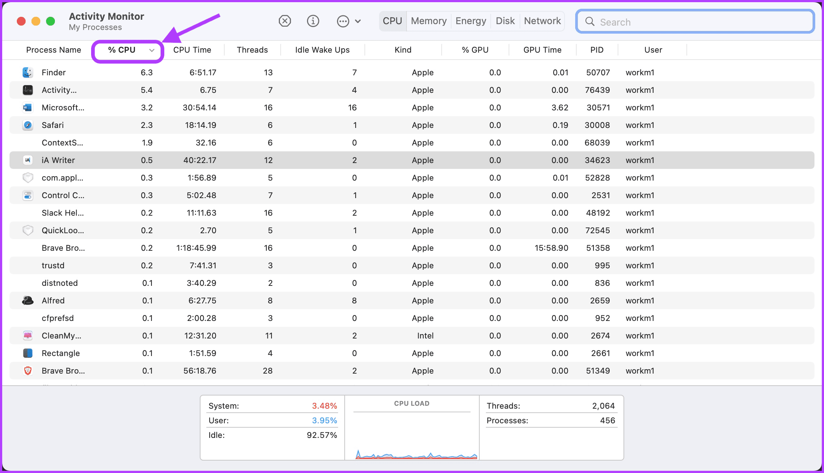Click the Safari compass icon
The height and width of the screenshot is (473, 824).
coord(28,125)
